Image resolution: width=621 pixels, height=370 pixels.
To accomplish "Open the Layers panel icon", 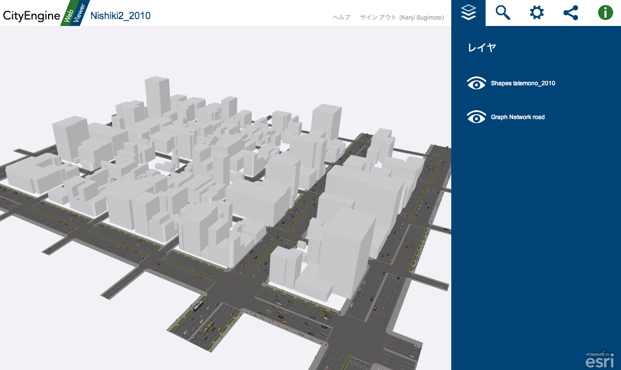I will click(469, 13).
